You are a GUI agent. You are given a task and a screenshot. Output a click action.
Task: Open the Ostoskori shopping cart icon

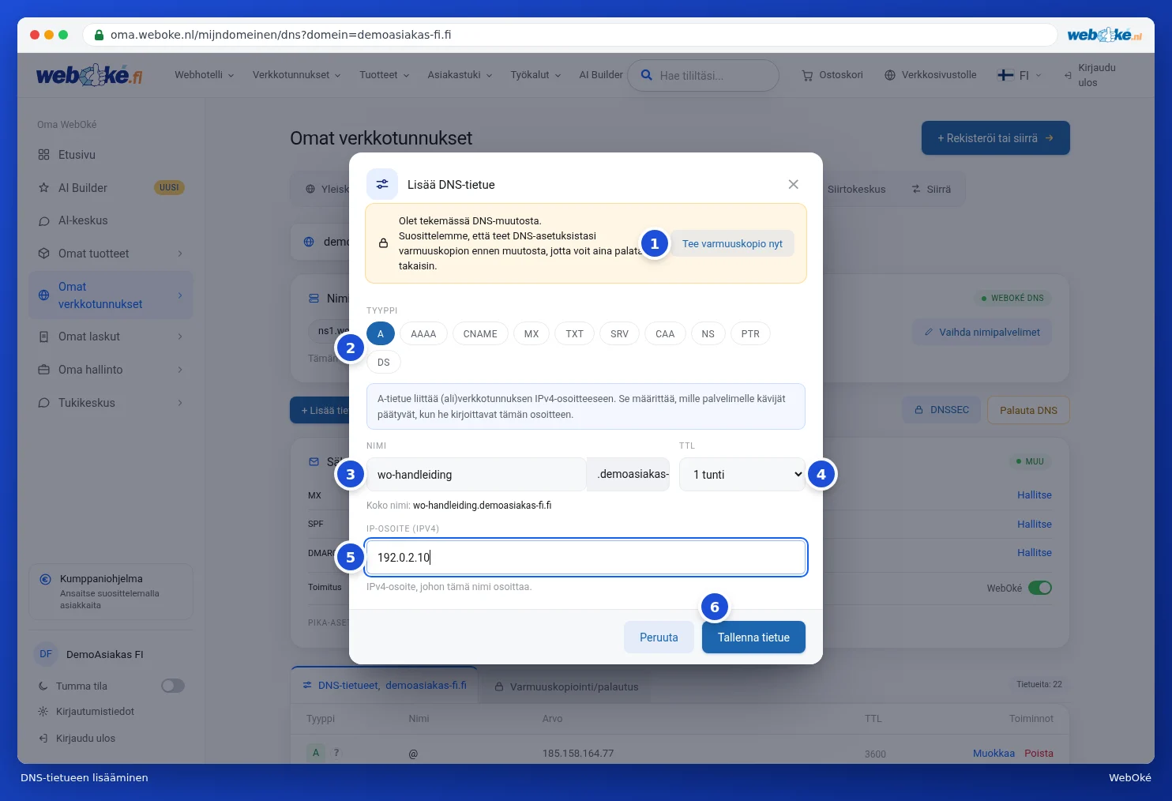click(x=807, y=75)
